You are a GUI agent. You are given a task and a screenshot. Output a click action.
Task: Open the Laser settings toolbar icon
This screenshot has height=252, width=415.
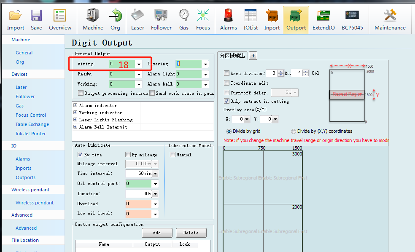point(137,16)
